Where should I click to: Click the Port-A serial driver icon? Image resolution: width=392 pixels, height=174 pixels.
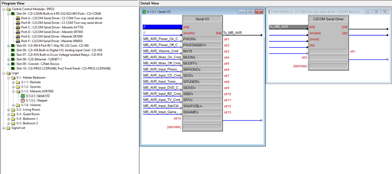pyautogui.click(x=18, y=18)
